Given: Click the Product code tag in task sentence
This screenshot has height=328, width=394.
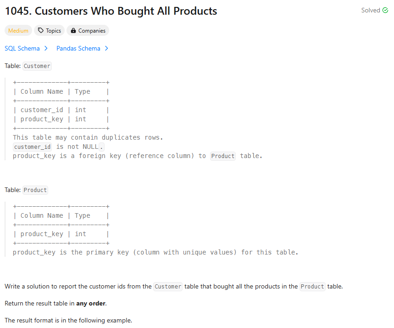Looking at the screenshot, I should (312, 287).
